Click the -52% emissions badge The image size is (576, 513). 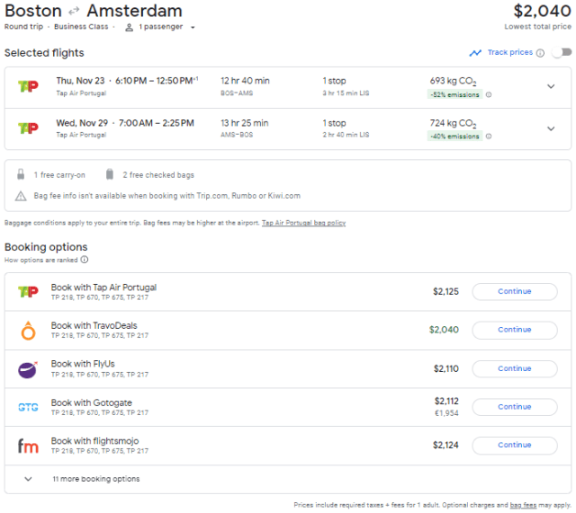click(454, 94)
